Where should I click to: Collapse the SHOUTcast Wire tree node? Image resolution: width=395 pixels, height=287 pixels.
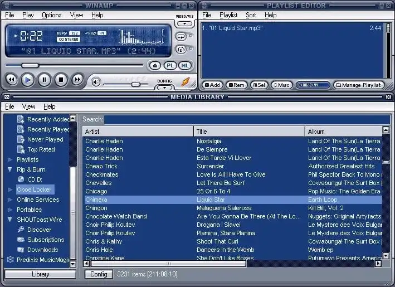tap(10, 220)
